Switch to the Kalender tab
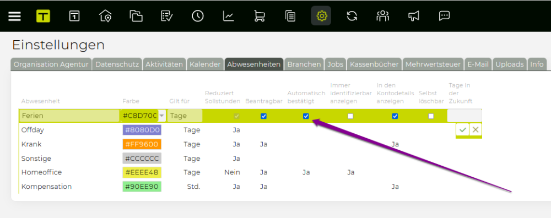The width and height of the screenshot is (551, 218). (x=205, y=64)
